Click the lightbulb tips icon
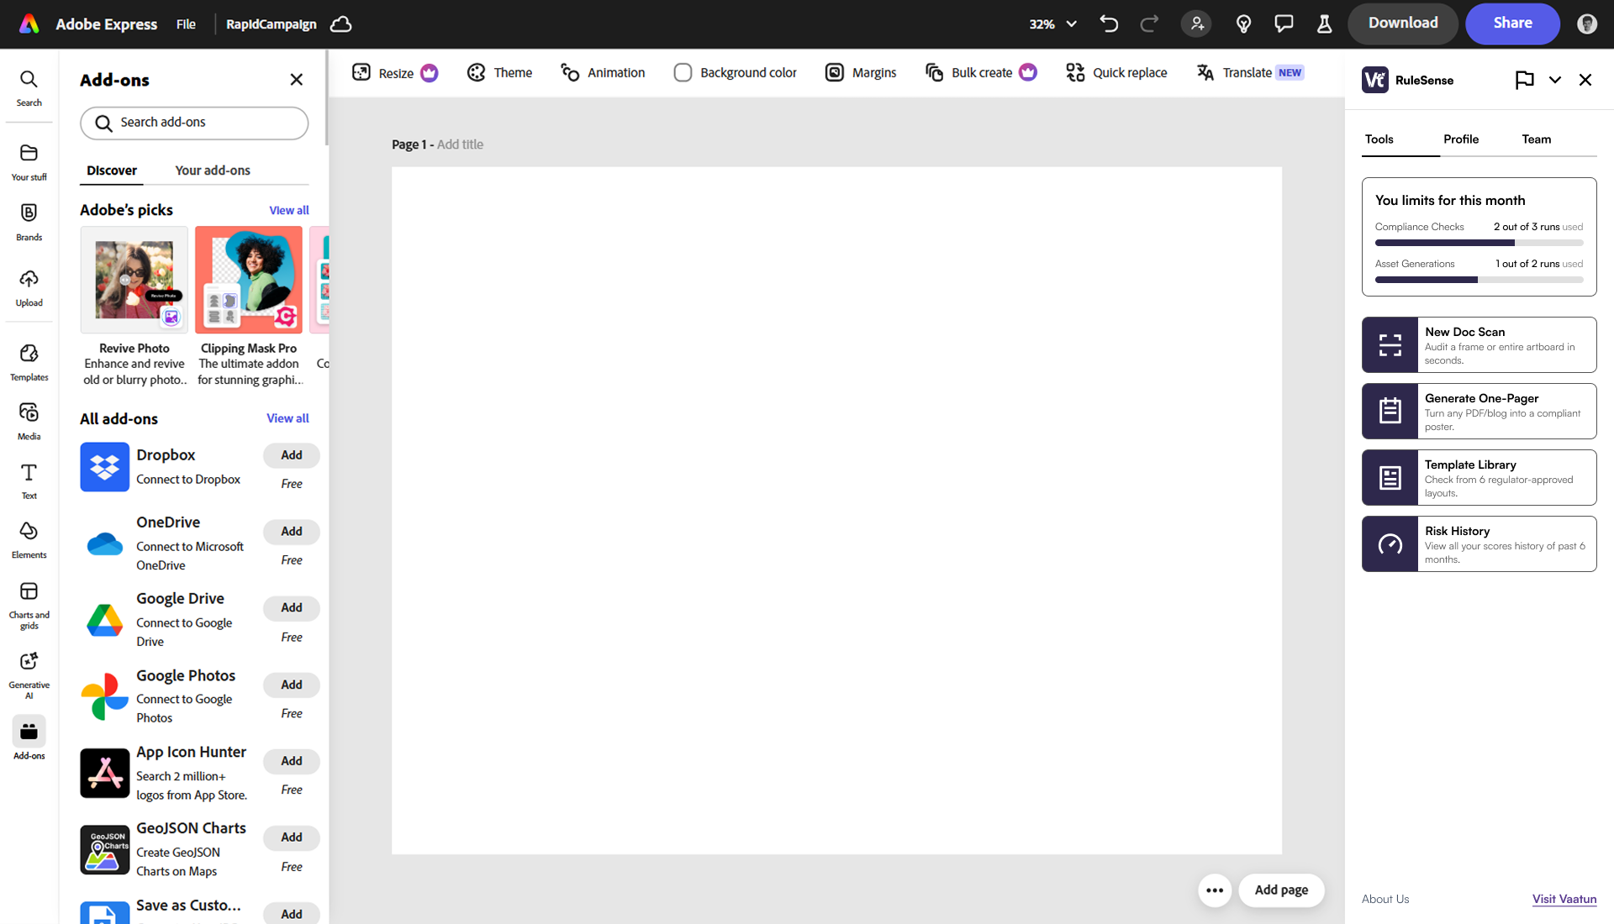 click(1243, 24)
